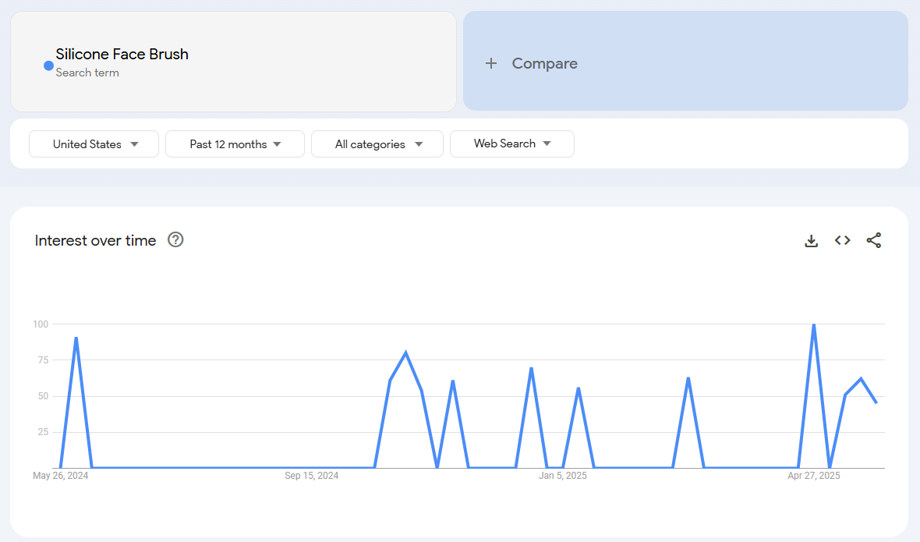Screen dimensions: 920x542
Task: Click the May 26, 2024 axis label
Action: tap(61, 476)
